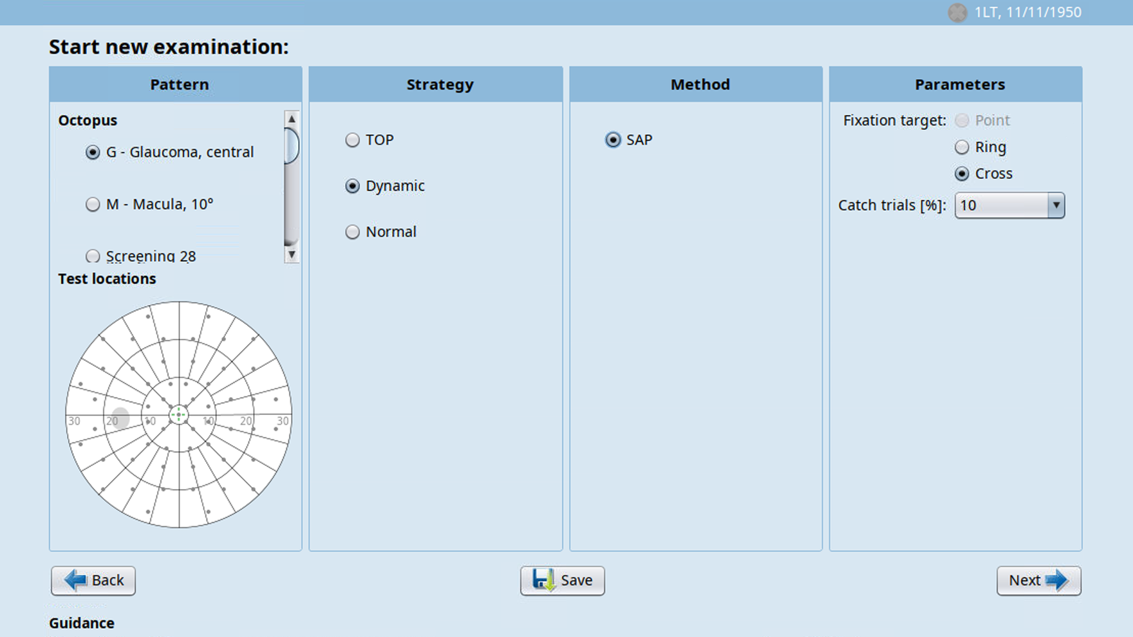Click the Pattern column header

pos(179,84)
